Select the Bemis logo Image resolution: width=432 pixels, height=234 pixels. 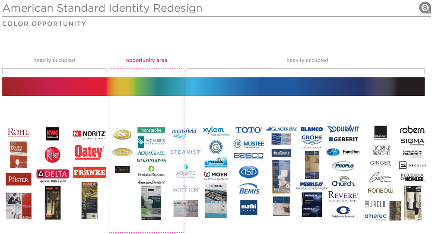click(249, 189)
